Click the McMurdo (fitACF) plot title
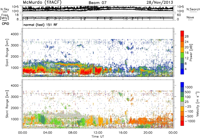The height and width of the screenshot is (138, 200). [42, 2]
